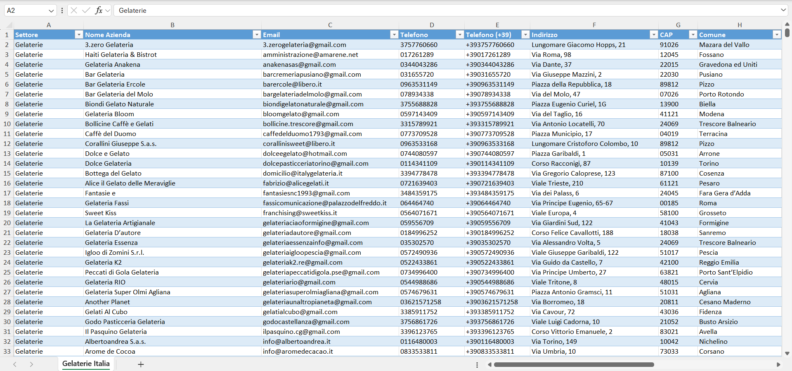Click cell Sweet Kiss

point(173,213)
